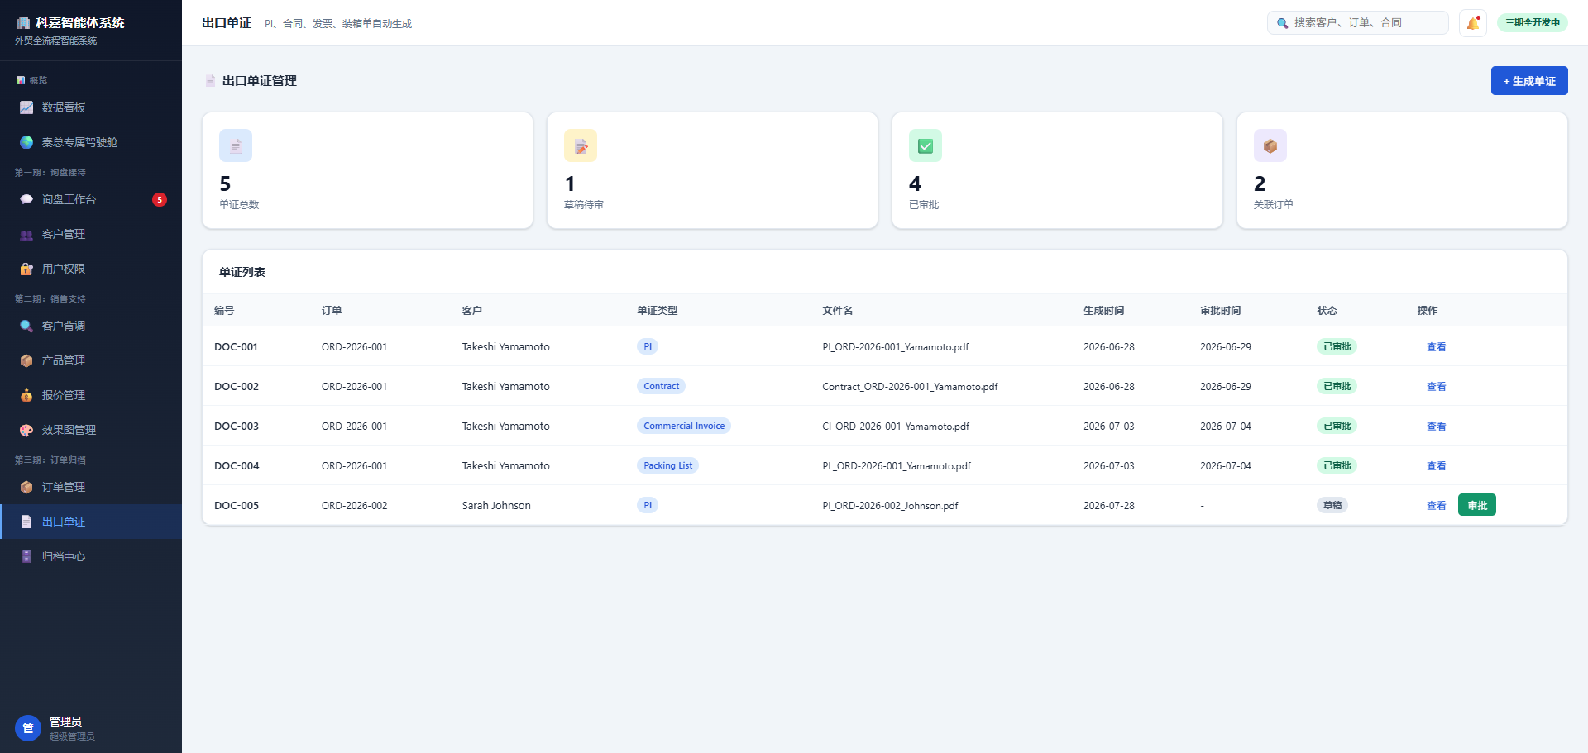
Task: Click the red 5 badge on 询盘工作台
Action: pyautogui.click(x=160, y=199)
